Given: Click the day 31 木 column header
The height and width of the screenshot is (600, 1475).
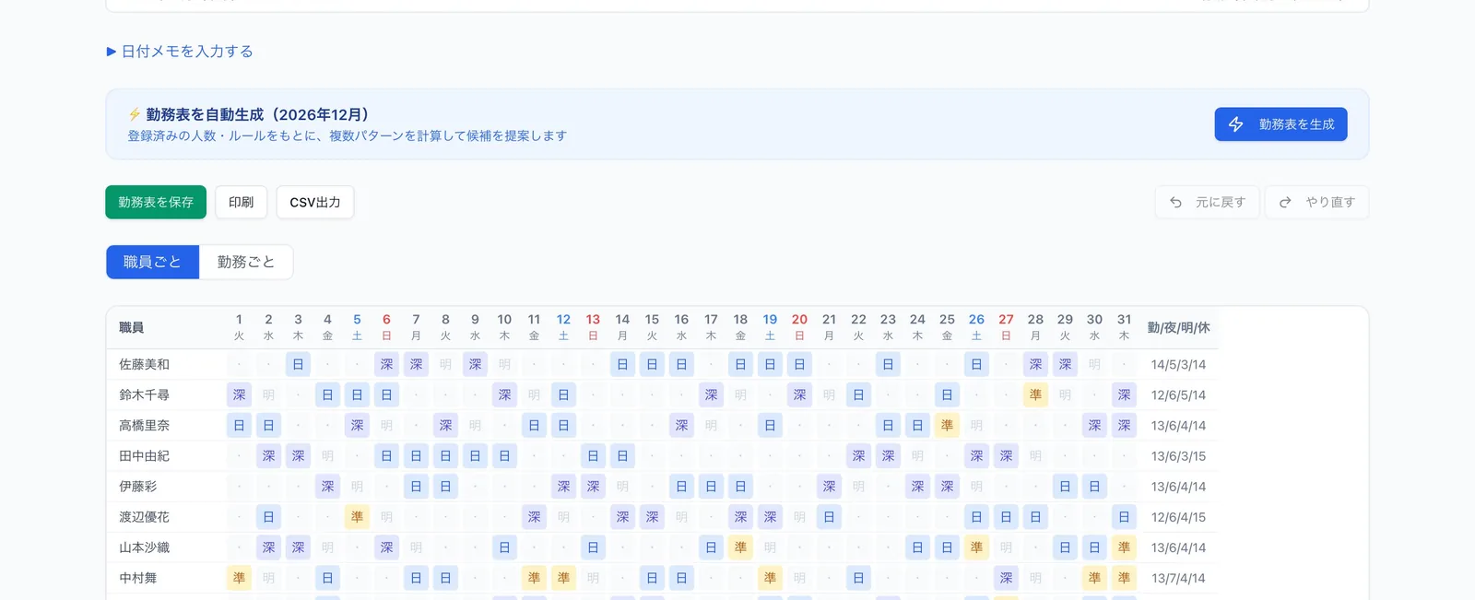Looking at the screenshot, I should (x=1124, y=327).
